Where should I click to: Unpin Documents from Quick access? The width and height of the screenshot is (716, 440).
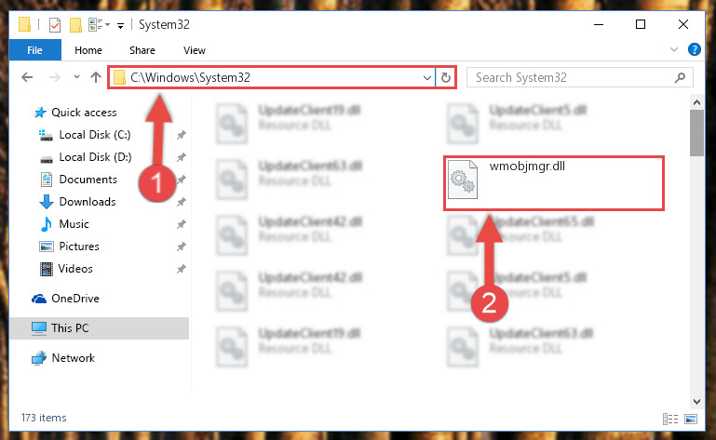182,180
